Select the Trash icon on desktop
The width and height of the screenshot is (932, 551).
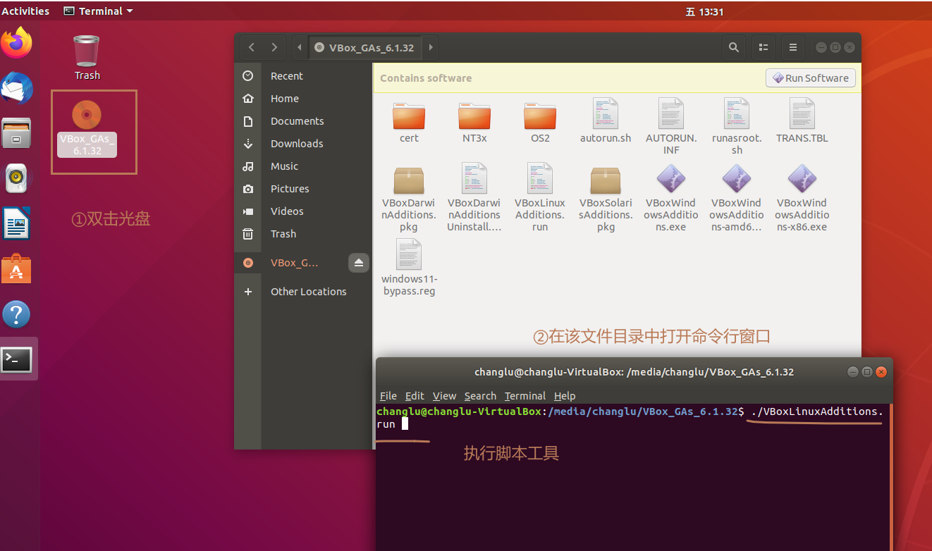87,58
